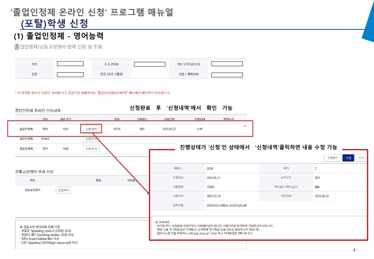Image resolution: width=374 pixels, height=259 pixels.
Task: Click the 진행상태 column header
Action: point(200,119)
